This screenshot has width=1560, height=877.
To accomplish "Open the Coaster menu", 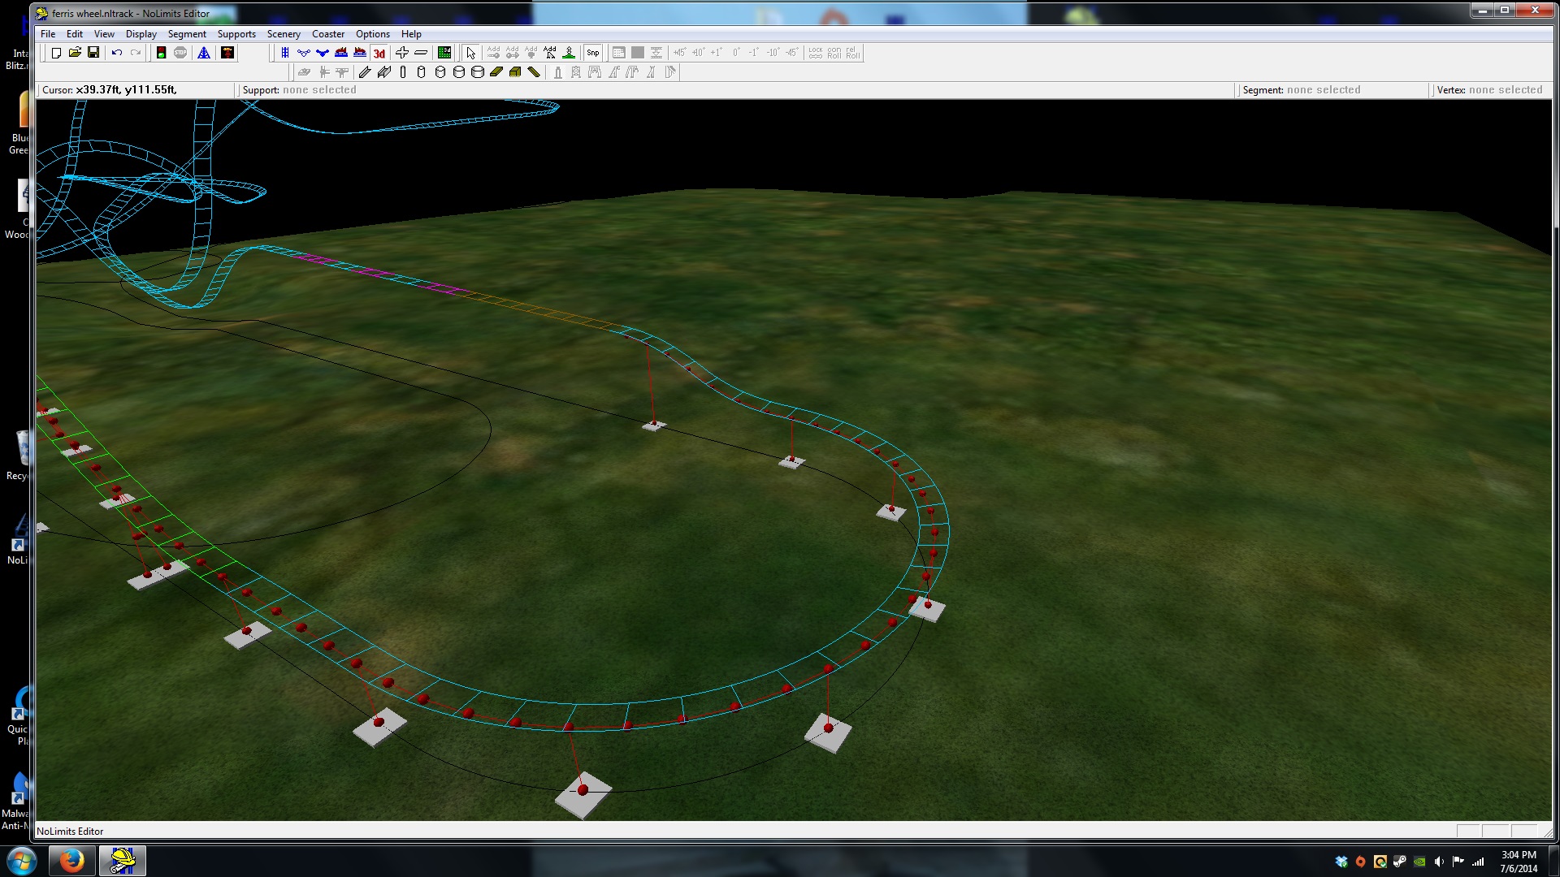I will pyautogui.click(x=328, y=34).
